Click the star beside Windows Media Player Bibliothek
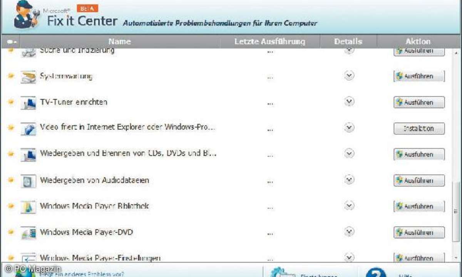Screen dimensions: 462x277 11,206
